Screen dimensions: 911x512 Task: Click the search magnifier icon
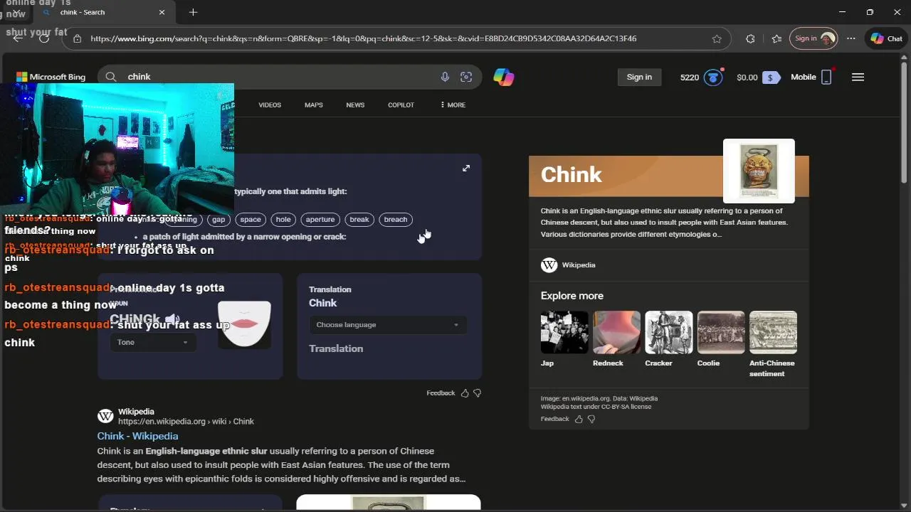[x=111, y=77]
